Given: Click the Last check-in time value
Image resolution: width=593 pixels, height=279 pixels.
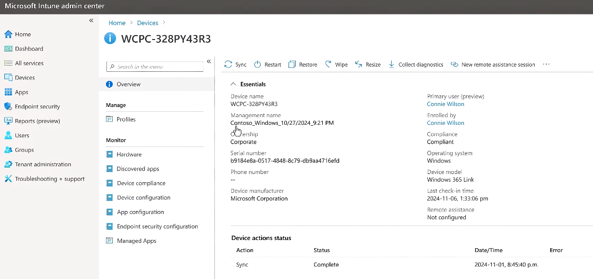Looking at the screenshot, I should 458,199.
